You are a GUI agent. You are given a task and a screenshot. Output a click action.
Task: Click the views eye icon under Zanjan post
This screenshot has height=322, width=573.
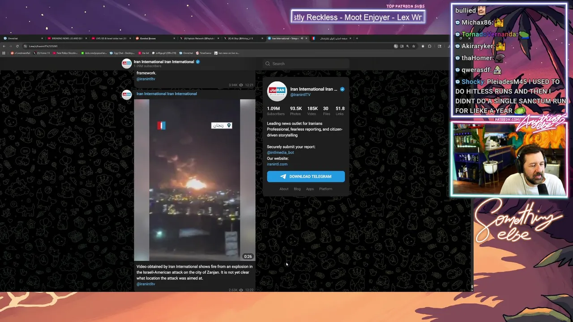(241, 290)
